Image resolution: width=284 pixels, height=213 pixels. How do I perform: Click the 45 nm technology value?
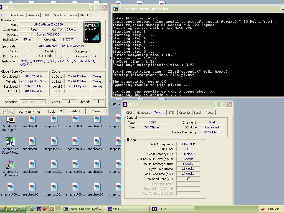(27, 39)
